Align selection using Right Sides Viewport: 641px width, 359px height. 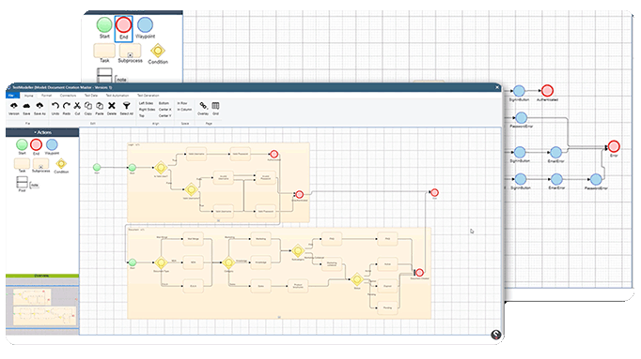click(147, 110)
